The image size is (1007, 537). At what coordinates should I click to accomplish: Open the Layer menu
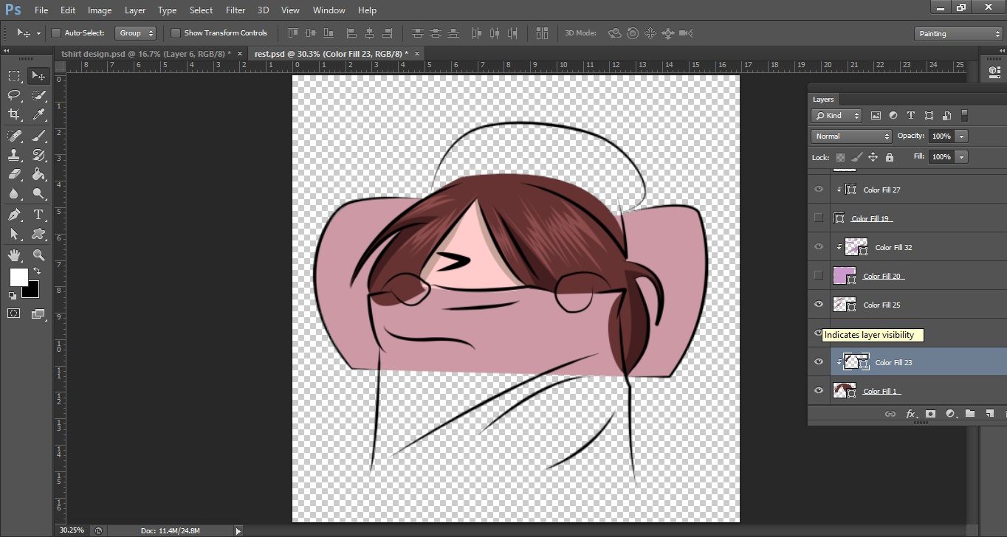135,10
